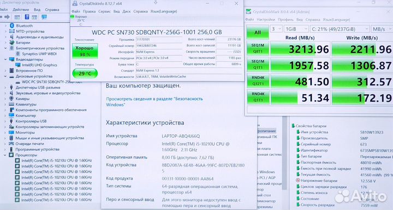Screen dimensions: 393x210
Task: Click the forward arrow in Device Manager toolbar
Action: click(x=7, y=17)
